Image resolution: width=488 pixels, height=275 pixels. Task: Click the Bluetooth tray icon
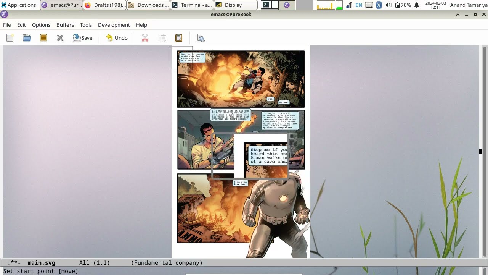point(379,5)
